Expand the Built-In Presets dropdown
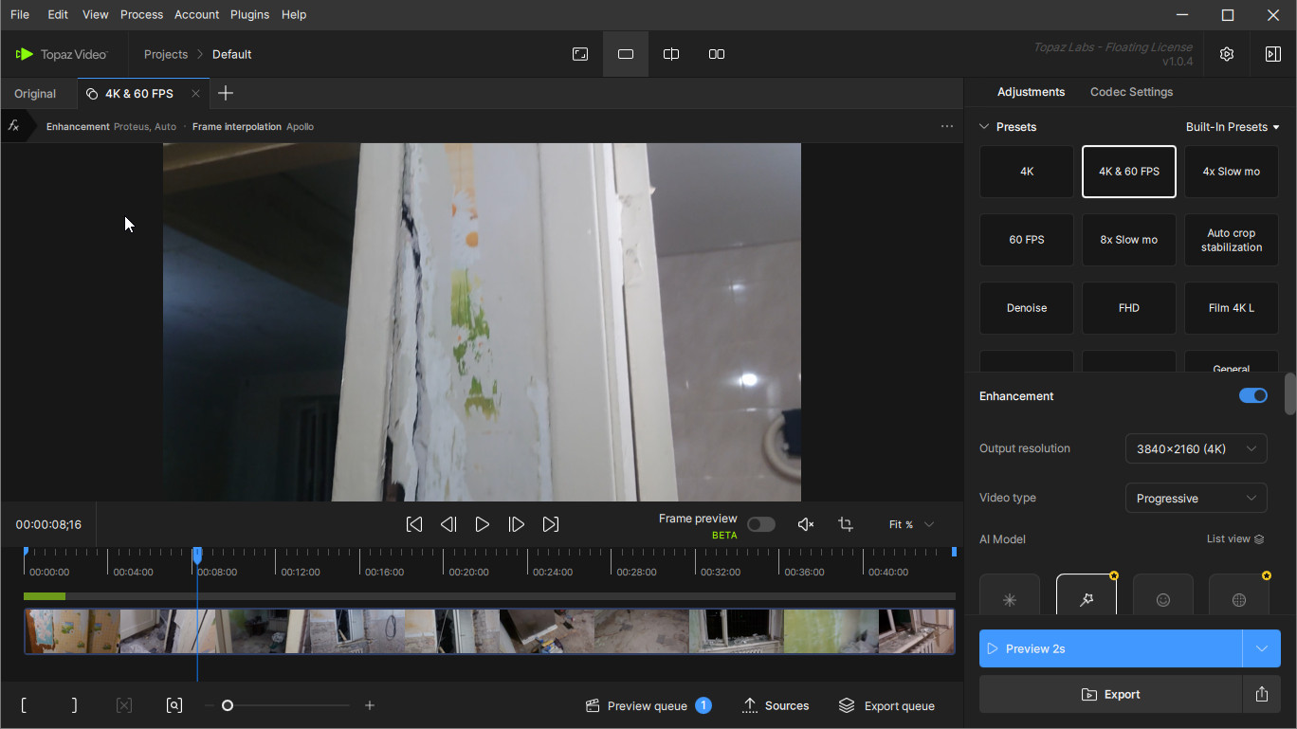Image resolution: width=1297 pixels, height=729 pixels. pos(1233,127)
